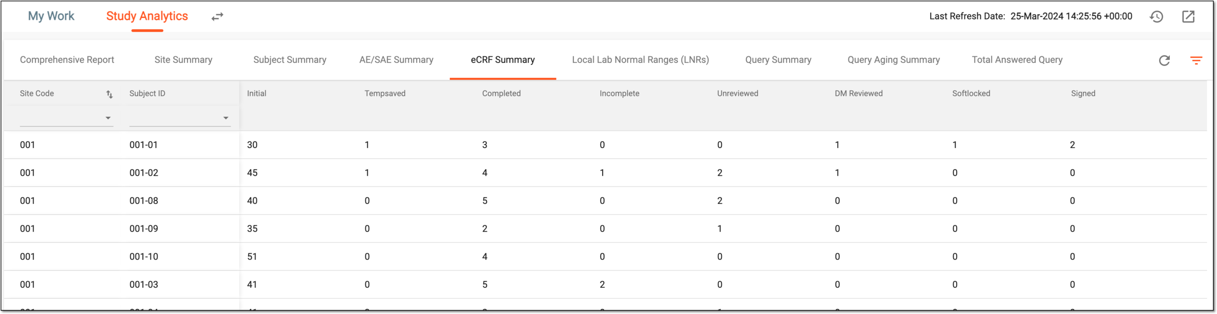Select subject ID 001-10 cell

(144, 257)
